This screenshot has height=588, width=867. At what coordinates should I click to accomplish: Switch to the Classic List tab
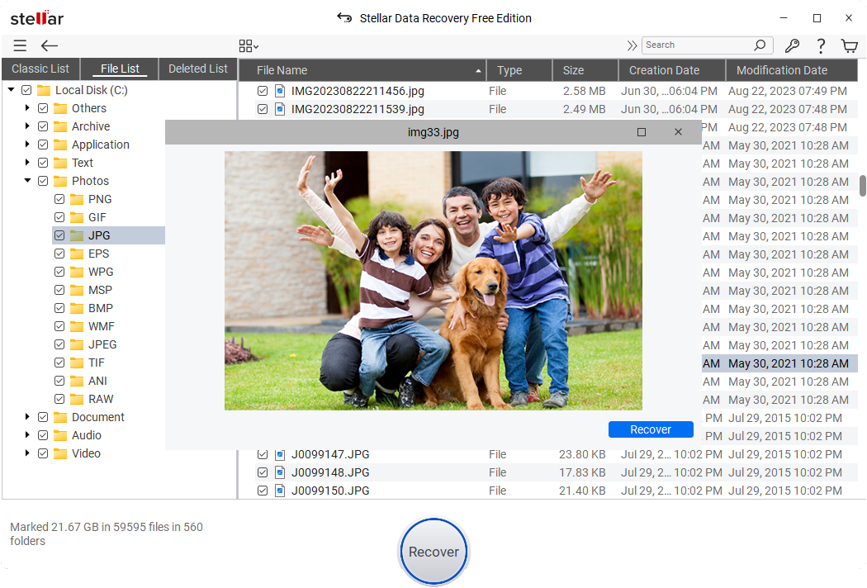40,69
